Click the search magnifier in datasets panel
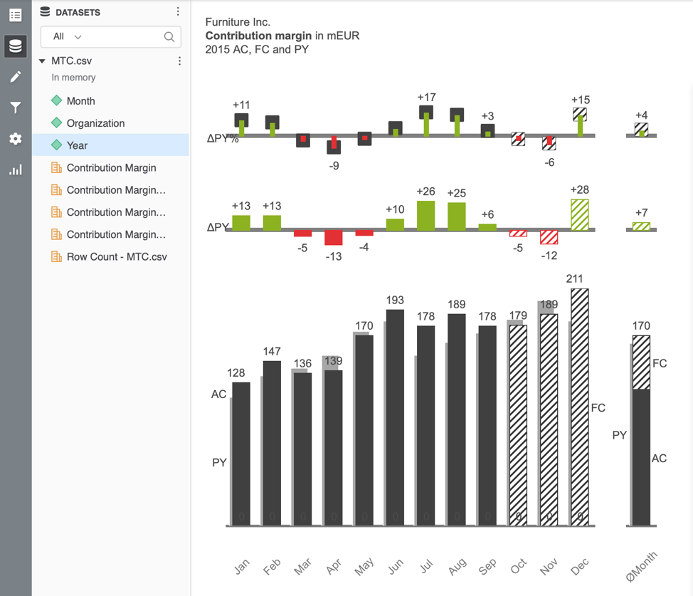This screenshot has height=596, width=693. [x=169, y=36]
